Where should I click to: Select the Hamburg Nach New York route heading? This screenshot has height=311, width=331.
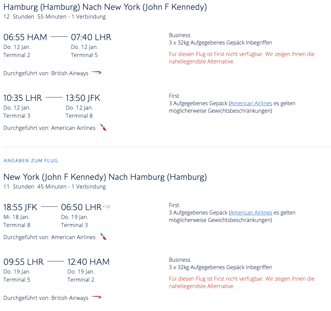point(105,7)
